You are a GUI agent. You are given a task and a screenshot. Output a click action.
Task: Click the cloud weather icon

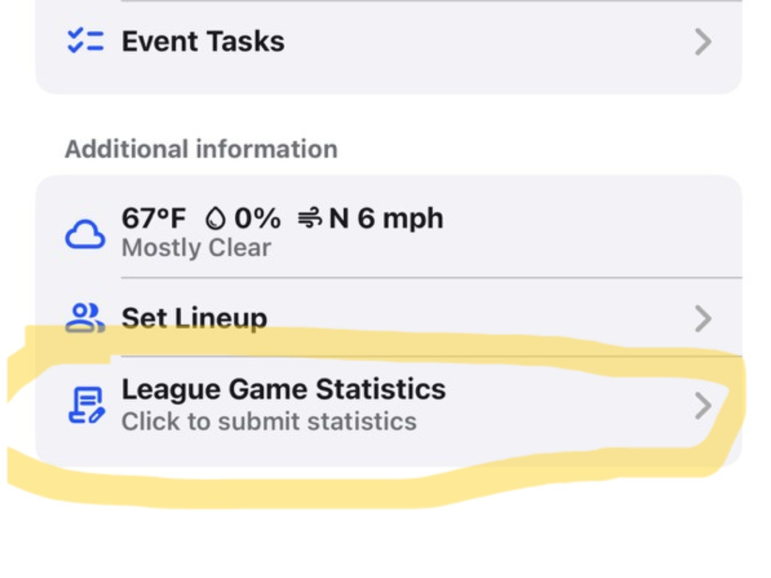[x=85, y=234]
